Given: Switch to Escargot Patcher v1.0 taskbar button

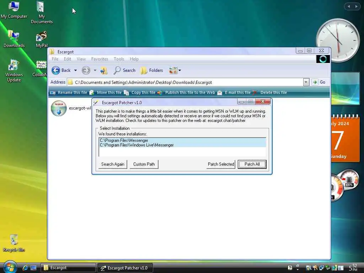Looking at the screenshot, I should [x=125, y=268].
